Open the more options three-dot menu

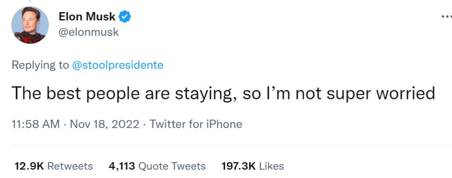pyautogui.click(x=446, y=17)
